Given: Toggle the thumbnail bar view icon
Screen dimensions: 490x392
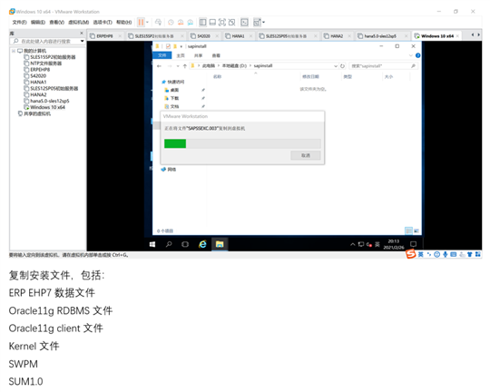Looking at the screenshot, I should tap(212, 22).
